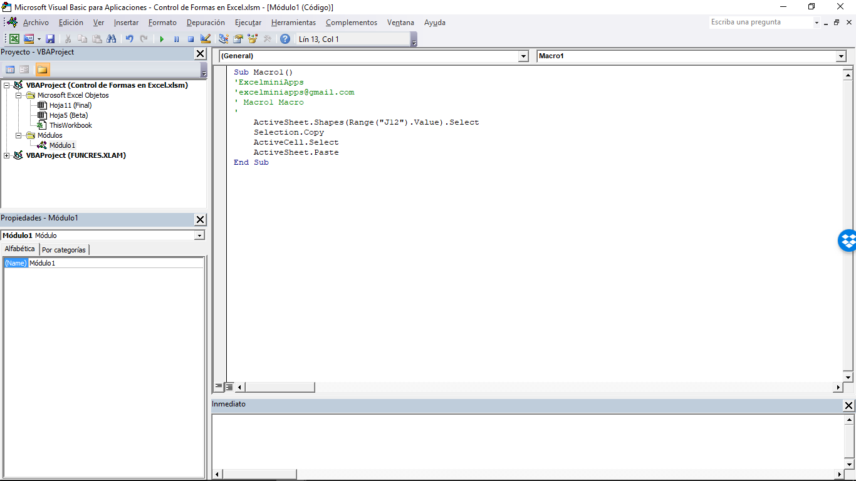Open the Object Browser icon
The height and width of the screenshot is (481, 856).
(253, 38)
